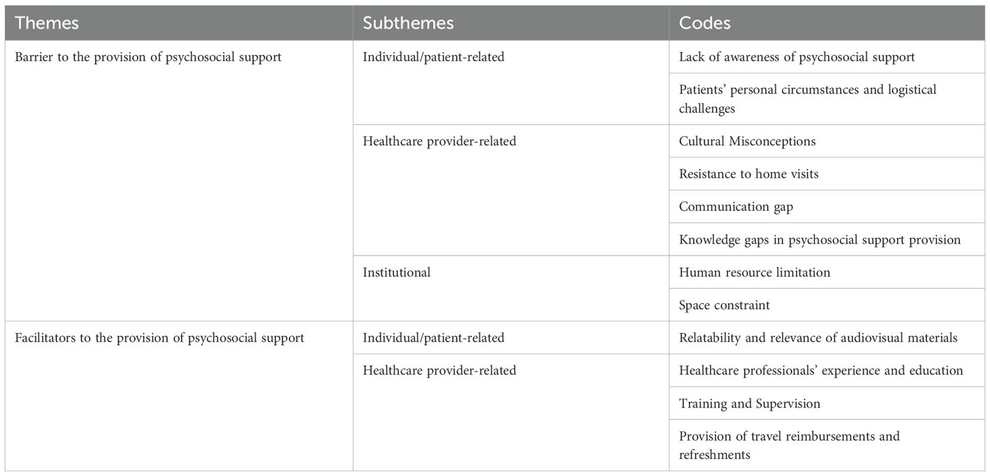Click the Codes column header
This screenshot has width=990, height=476.
pyautogui.click(x=705, y=23)
